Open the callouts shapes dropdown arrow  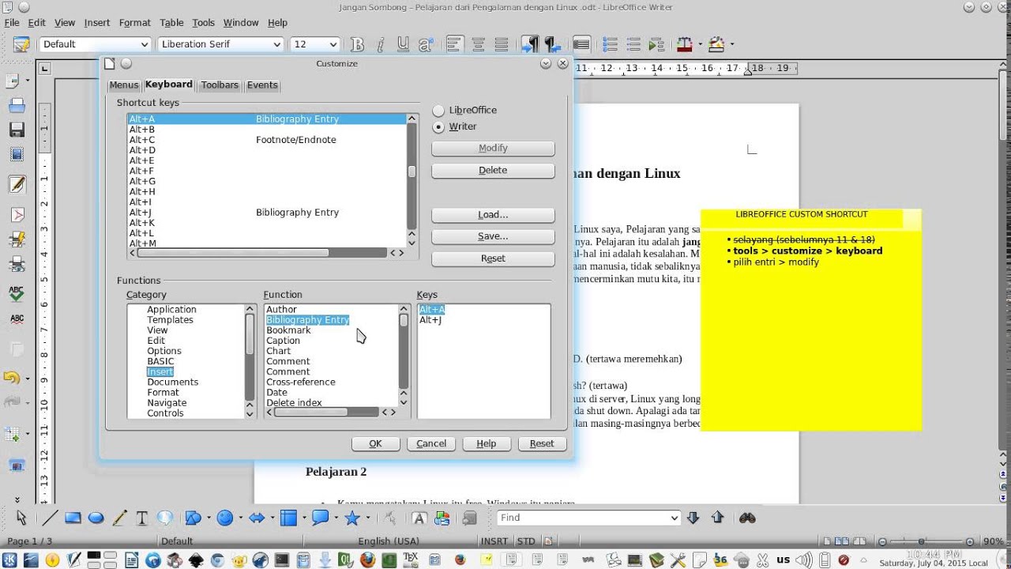pos(335,518)
